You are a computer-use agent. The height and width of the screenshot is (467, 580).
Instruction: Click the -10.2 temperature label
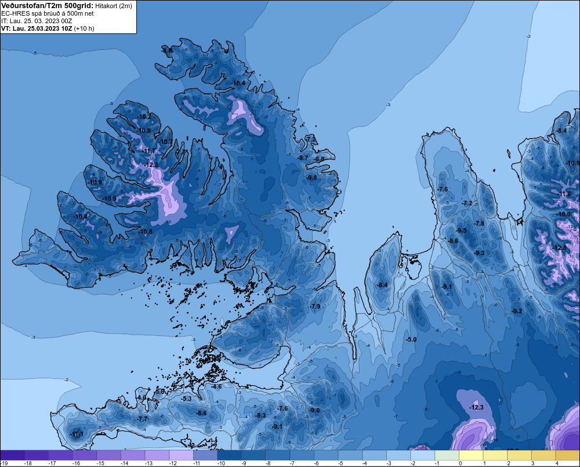[x=144, y=117]
